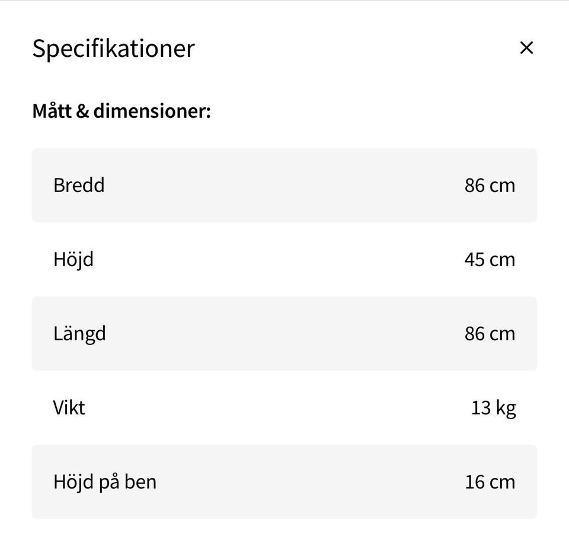Click the Vikt label

click(69, 407)
